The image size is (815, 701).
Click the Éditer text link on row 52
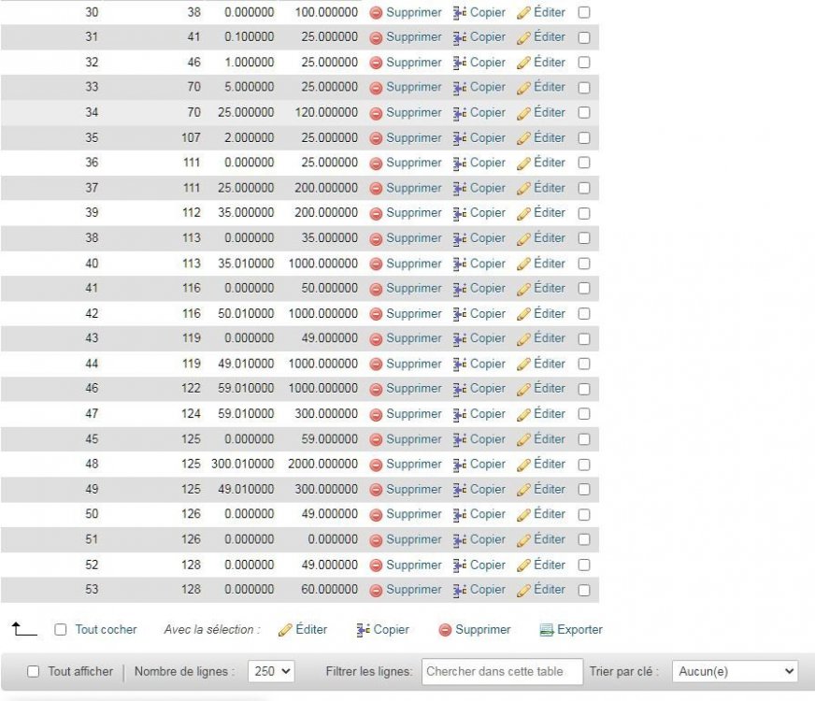(x=549, y=565)
